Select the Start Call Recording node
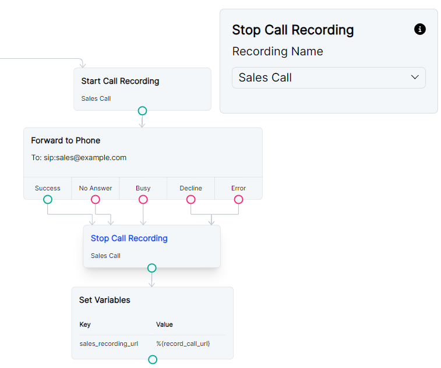 142,89
